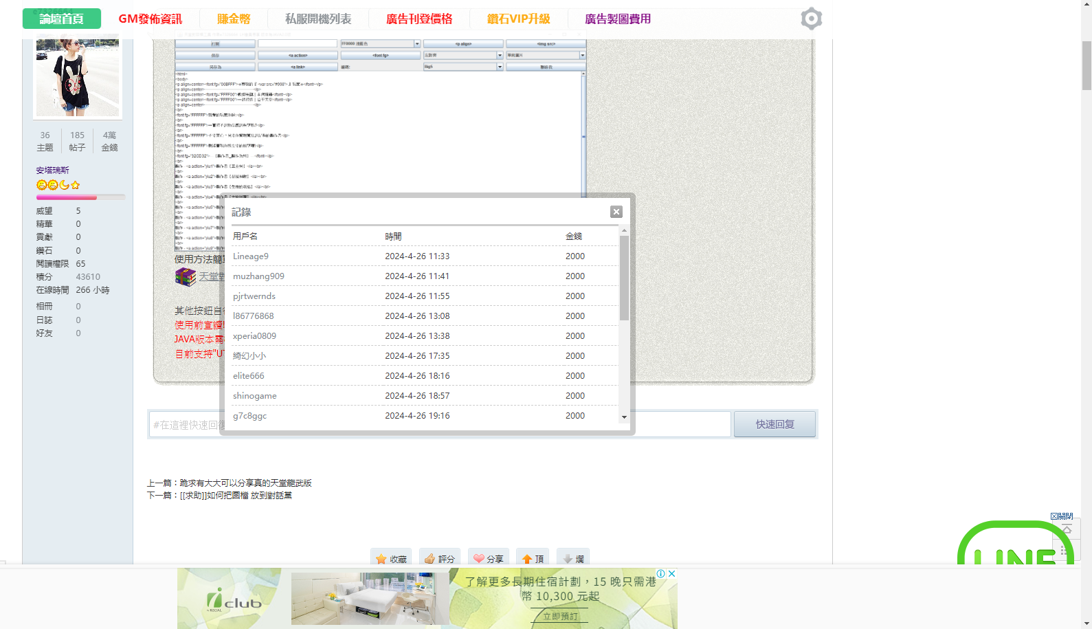Viewport: 1092px width, 629px height.
Task: Open the 廣告刊登價格 menu item
Action: [x=419, y=19]
